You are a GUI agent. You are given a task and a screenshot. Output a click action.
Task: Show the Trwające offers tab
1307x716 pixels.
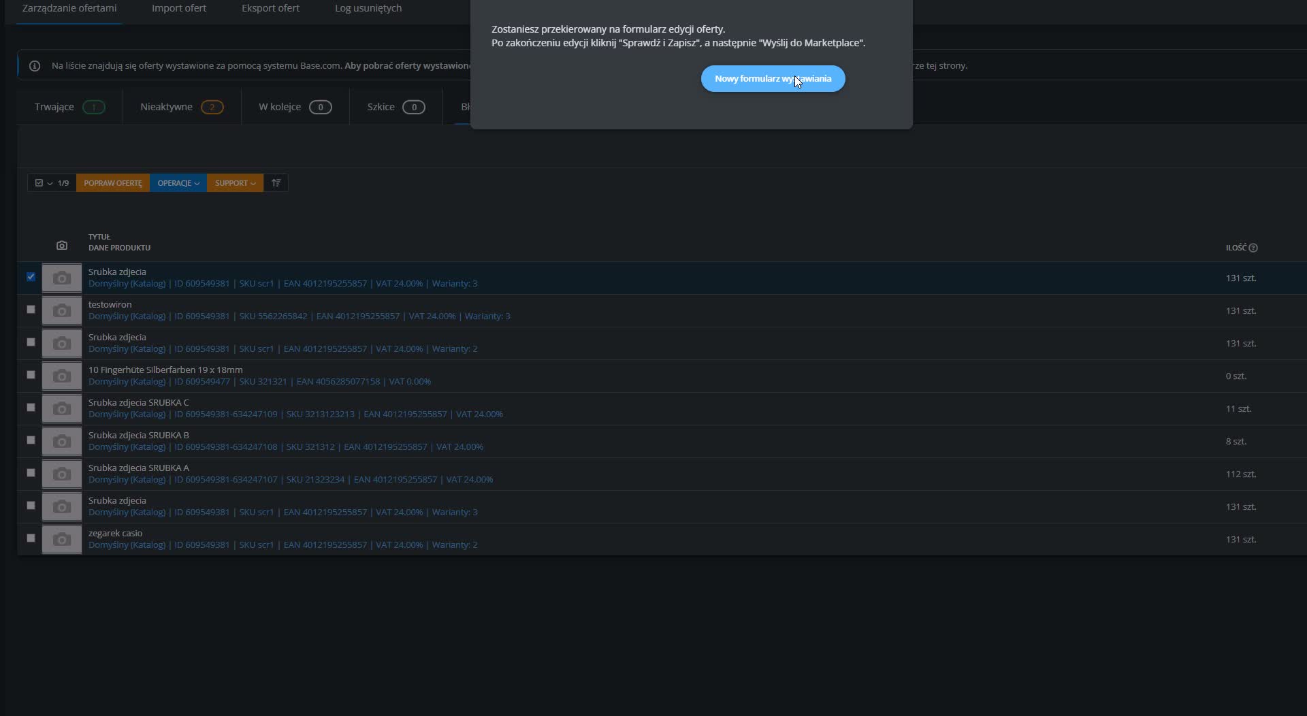69,107
